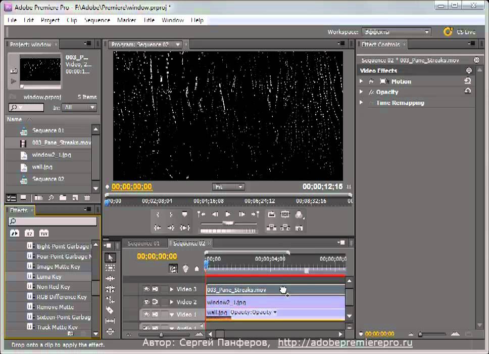Reset the Motion effect
Image resolution: width=489 pixels, height=354 pixels.
[467, 81]
